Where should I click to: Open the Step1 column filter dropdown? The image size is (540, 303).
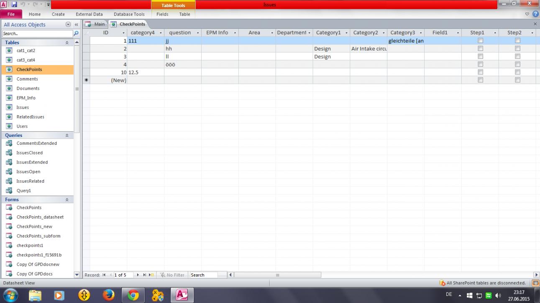tap(495, 33)
